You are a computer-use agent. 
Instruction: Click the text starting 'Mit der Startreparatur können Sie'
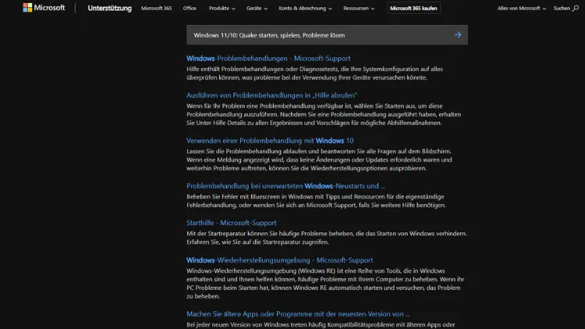(327, 238)
